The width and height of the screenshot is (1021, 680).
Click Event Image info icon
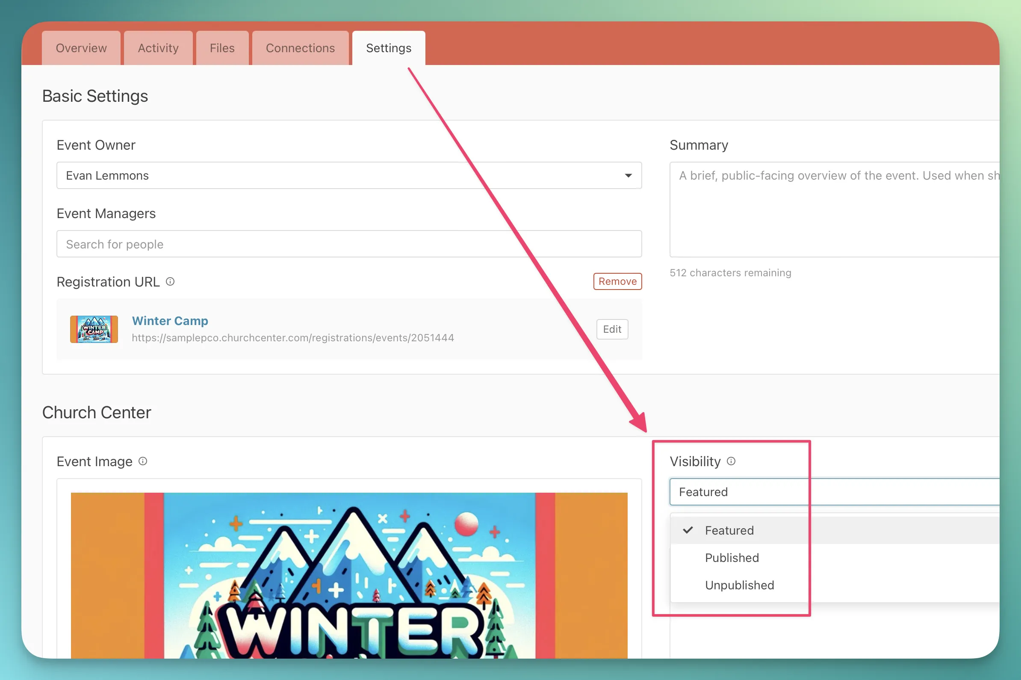(143, 461)
